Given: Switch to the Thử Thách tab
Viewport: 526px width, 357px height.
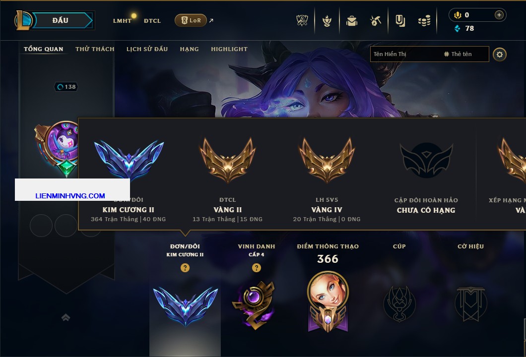Looking at the screenshot, I should pos(95,49).
